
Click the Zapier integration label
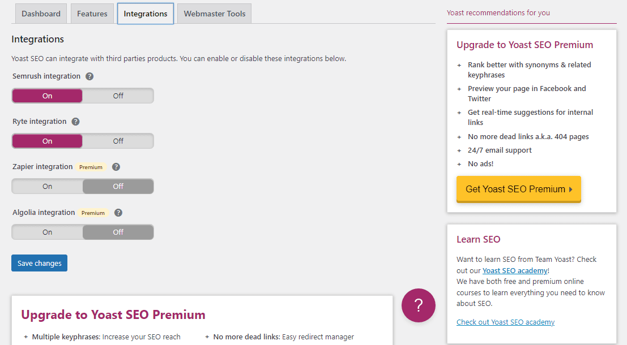click(42, 167)
